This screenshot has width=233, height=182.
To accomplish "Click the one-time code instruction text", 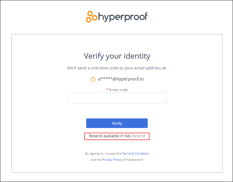I will coord(117,68).
